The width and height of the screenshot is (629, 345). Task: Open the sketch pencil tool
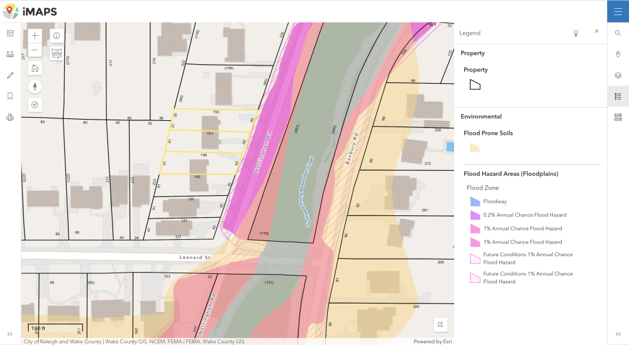pyautogui.click(x=10, y=76)
